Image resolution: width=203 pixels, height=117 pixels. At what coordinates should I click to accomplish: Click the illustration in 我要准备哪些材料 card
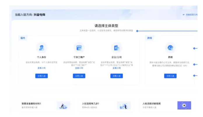63,106
